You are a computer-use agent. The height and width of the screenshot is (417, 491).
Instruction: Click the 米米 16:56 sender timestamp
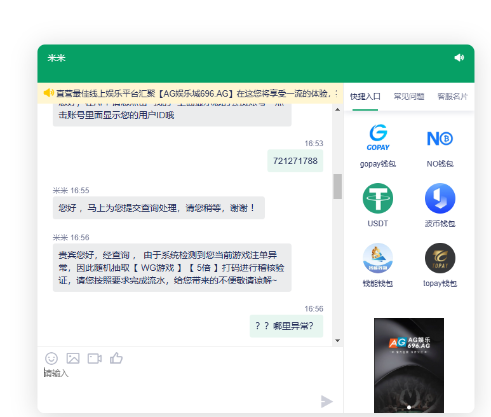coord(71,238)
